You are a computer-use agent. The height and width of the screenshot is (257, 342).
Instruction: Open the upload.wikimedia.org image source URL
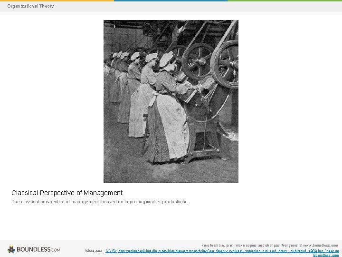[221, 251]
